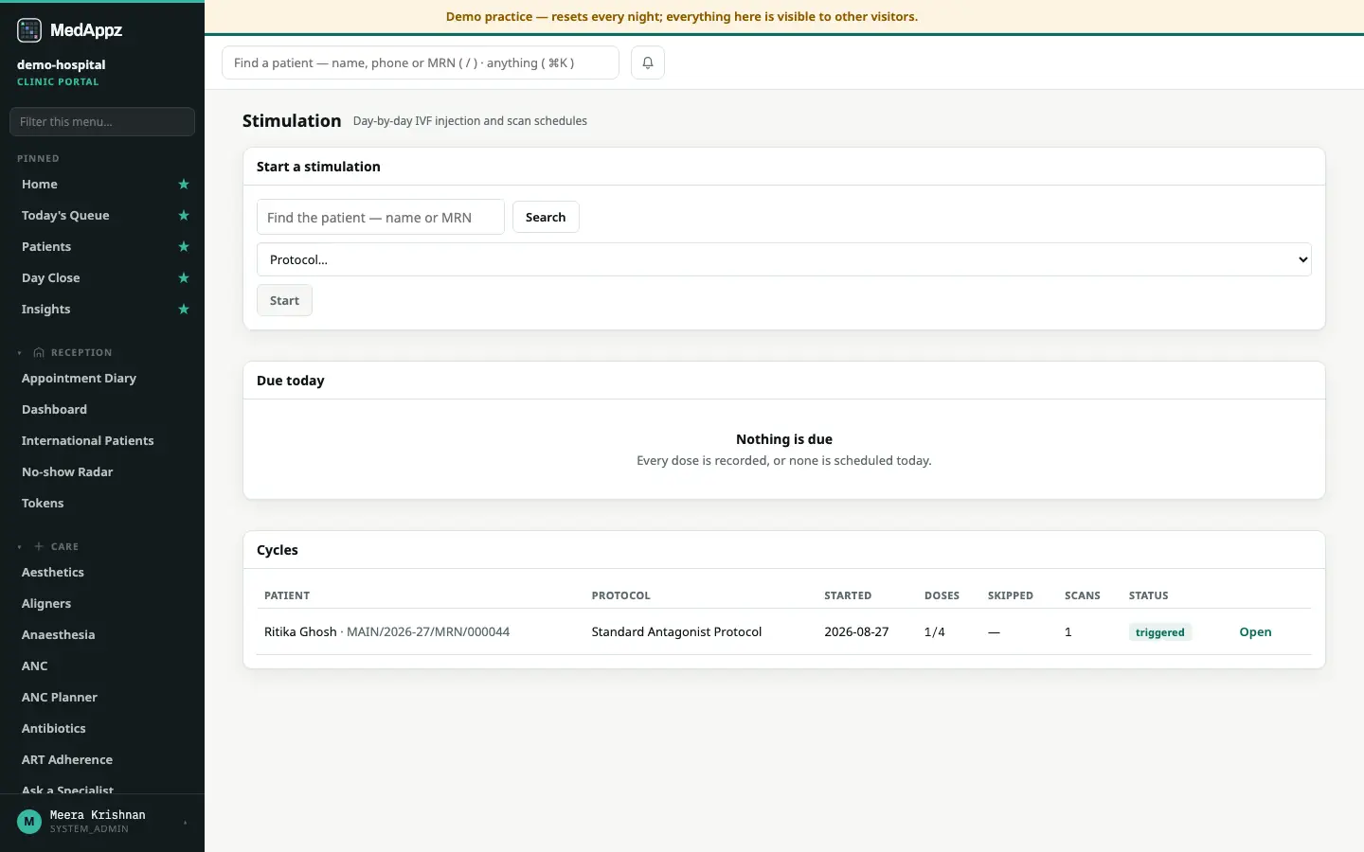Open Day Close
1364x852 pixels.
pyautogui.click(x=51, y=278)
